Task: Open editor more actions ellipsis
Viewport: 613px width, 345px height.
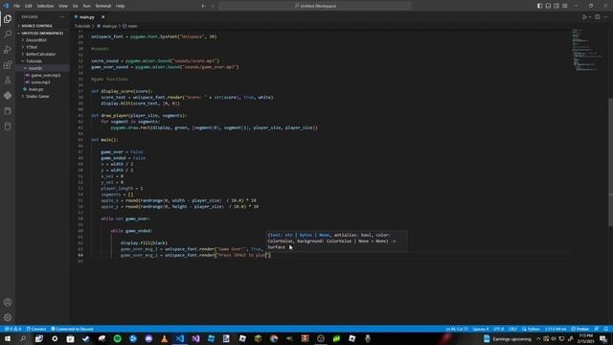Action: (605, 17)
